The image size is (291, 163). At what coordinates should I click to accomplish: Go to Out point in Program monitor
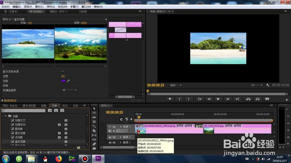tap(237, 99)
